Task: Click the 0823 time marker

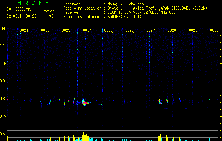Action: pos(66,30)
